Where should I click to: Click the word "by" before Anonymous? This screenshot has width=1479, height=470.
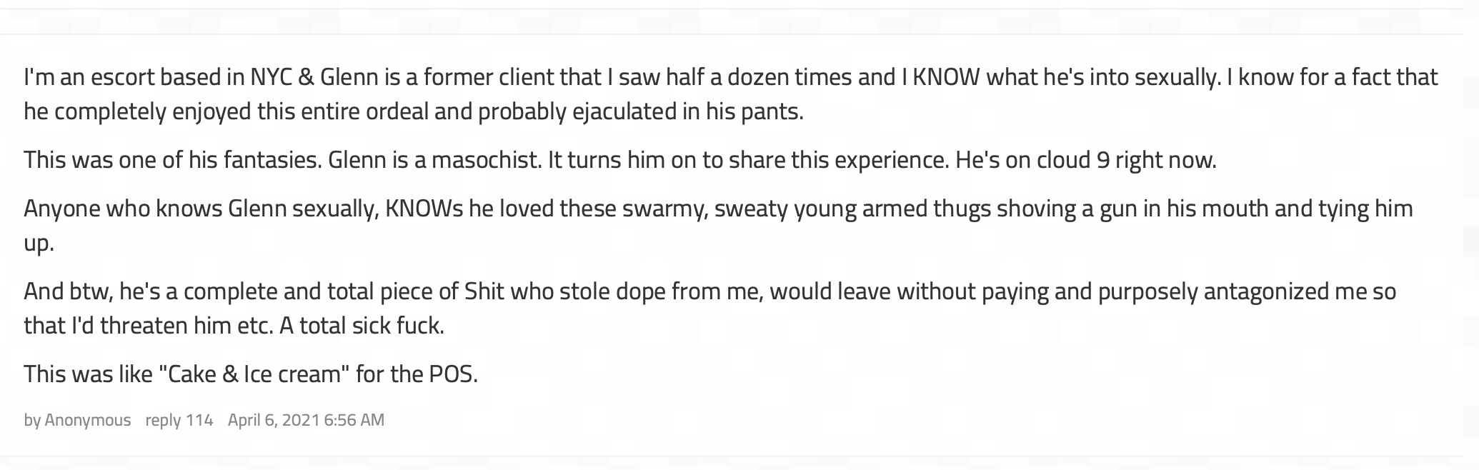[x=32, y=420]
